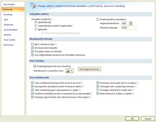Click the info icon next to R1C1 reference style
Screen dimensions: 156x122
pyautogui.click(x=56, y=44)
